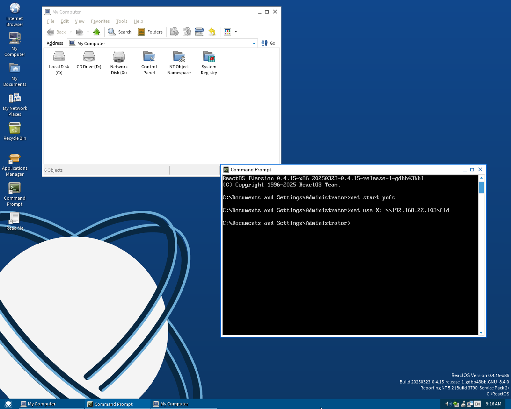Select My Computer desktop icon
Viewport: 511px width, 409px height.
[x=15, y=44]
